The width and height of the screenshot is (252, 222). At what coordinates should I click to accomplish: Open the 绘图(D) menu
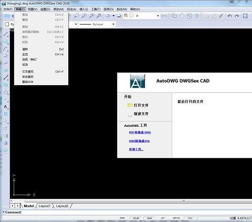coord(45,9)
